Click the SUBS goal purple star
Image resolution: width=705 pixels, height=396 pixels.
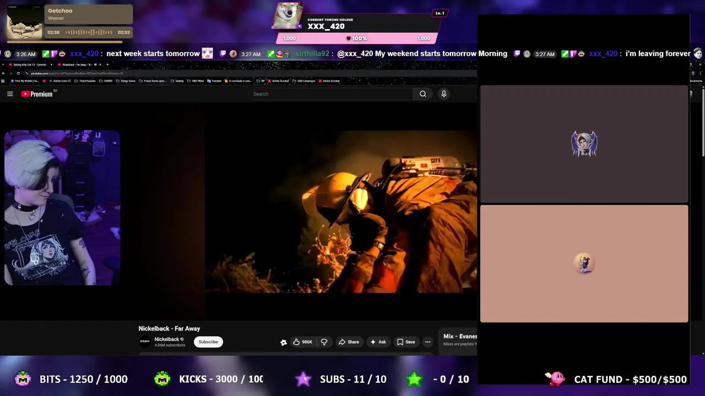(x=303, y=379)
